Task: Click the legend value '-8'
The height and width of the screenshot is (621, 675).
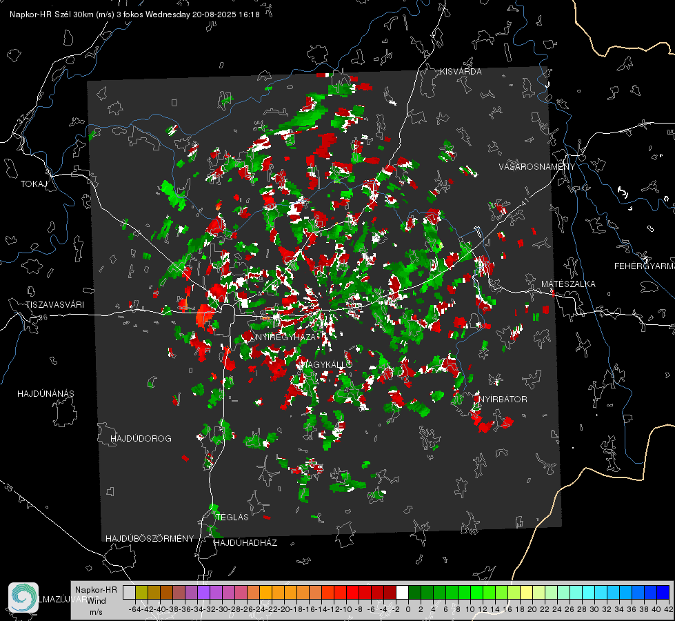Action: tap(359, 609)
